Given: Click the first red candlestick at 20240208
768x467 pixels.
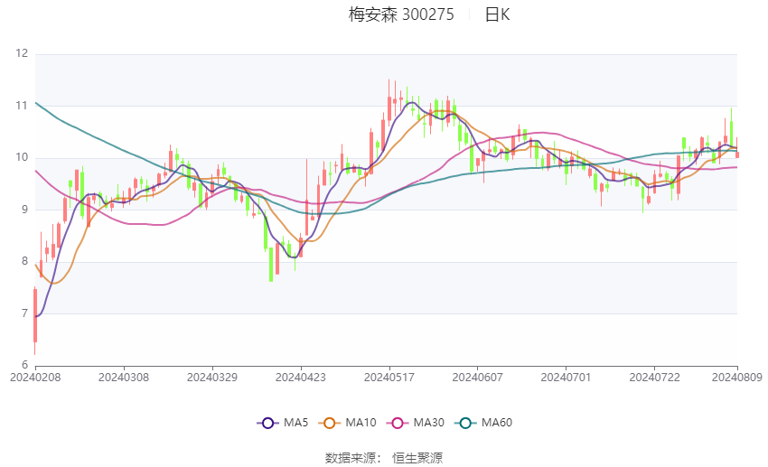Looking at the screenshot, I should (34, 316).
